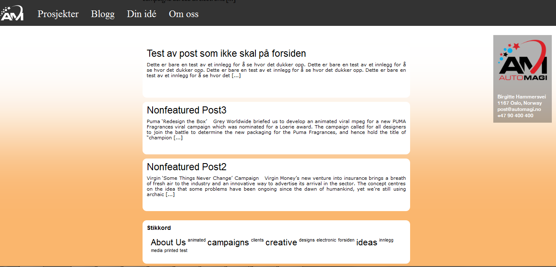Select the 'forsiden' tag

[x=346, y=240]
